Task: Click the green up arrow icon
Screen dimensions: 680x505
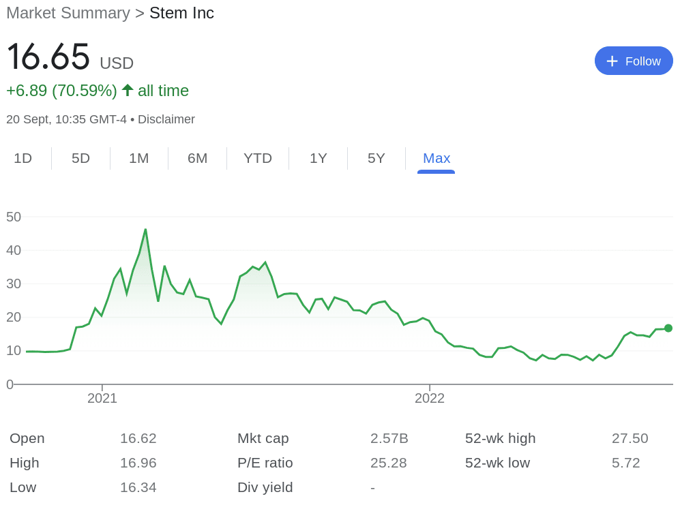Action: coord(128,90)
